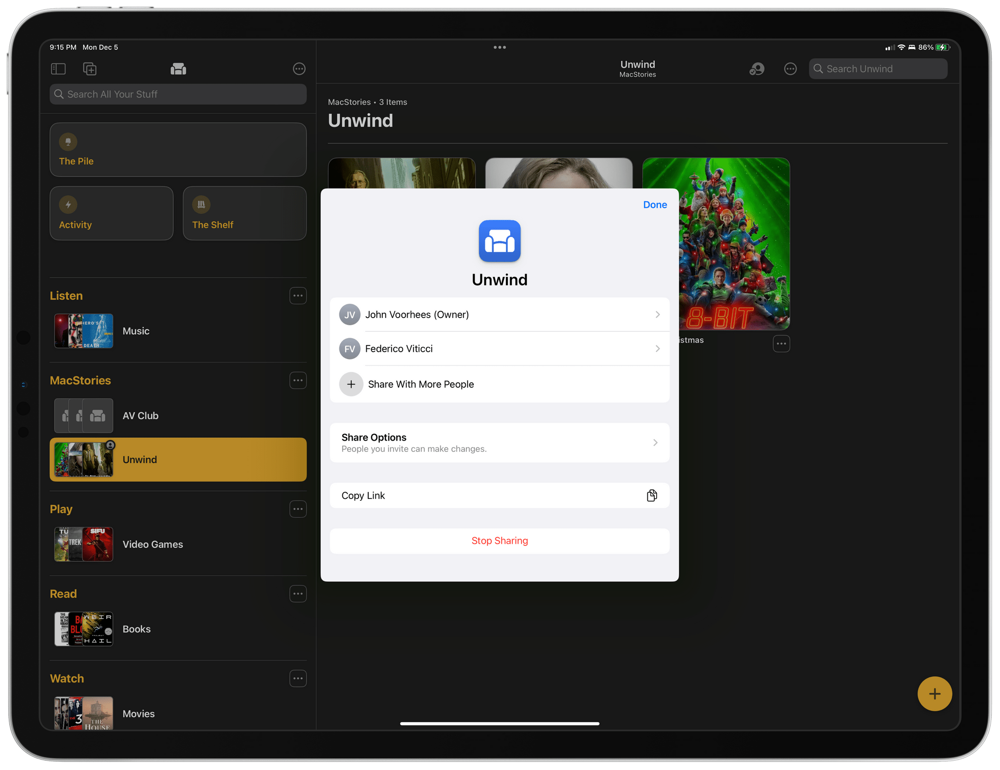The width and height of the screenshot is (1000, 770).
Task: Click the FV avatar for Federico Viticci
Action: [350, 349]
